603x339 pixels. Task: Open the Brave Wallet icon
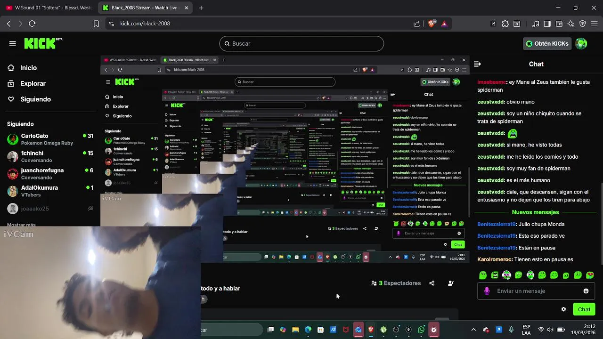559,24
